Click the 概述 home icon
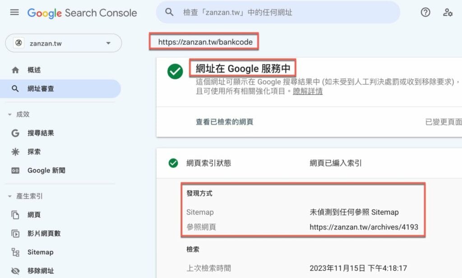This screenshot has height=278, width=462. [15, 70]
